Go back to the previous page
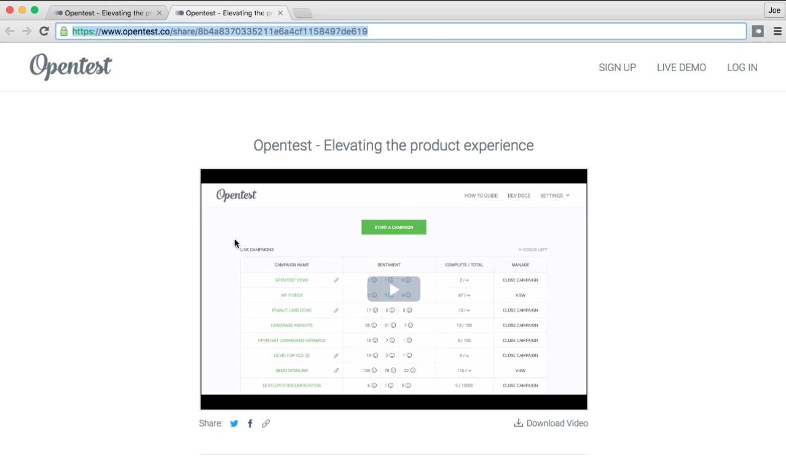Viewport: 786px width, 467px height. (9, 31)
